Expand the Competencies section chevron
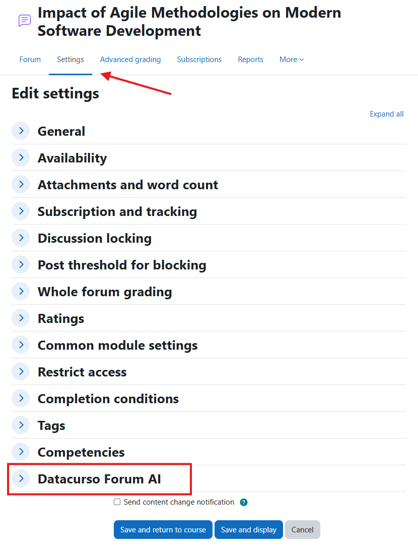Image resolution: width=418 pixels, height=547 pixels. [x=20, y=452]
